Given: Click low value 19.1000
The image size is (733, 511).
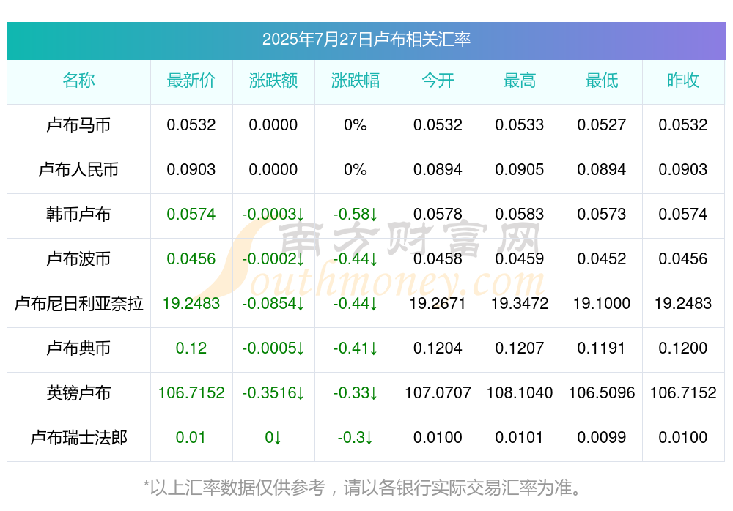Looking at the screenshot, I should point(602,304).
